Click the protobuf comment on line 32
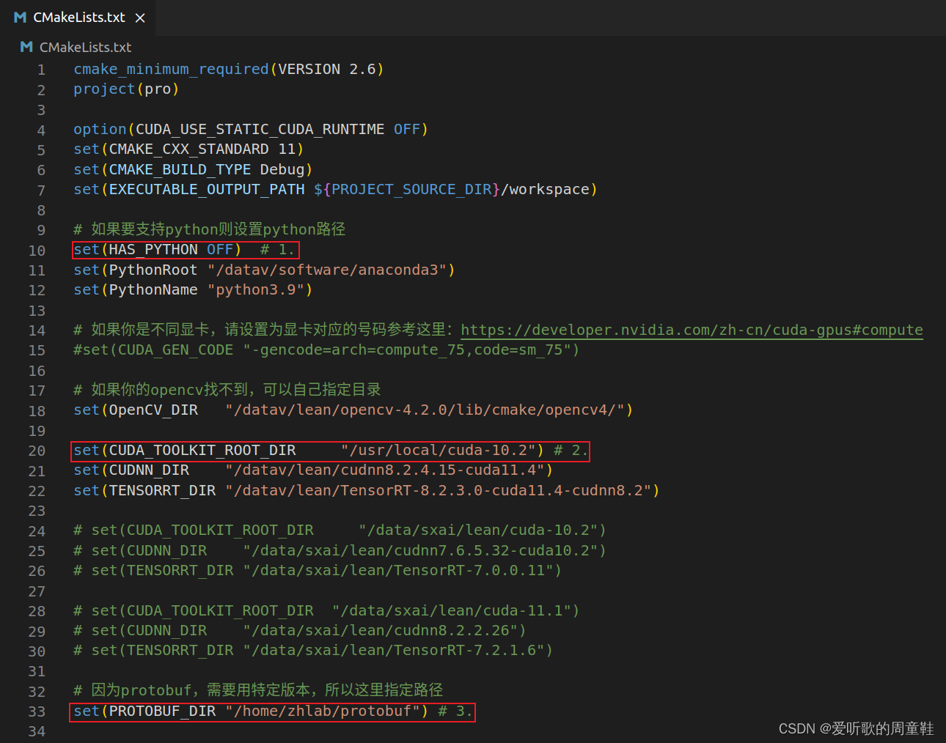 pos(258,690)
